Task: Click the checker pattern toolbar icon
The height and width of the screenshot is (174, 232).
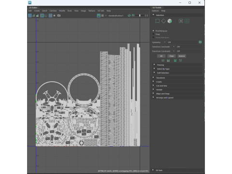Action: click(x=102, y=15)
